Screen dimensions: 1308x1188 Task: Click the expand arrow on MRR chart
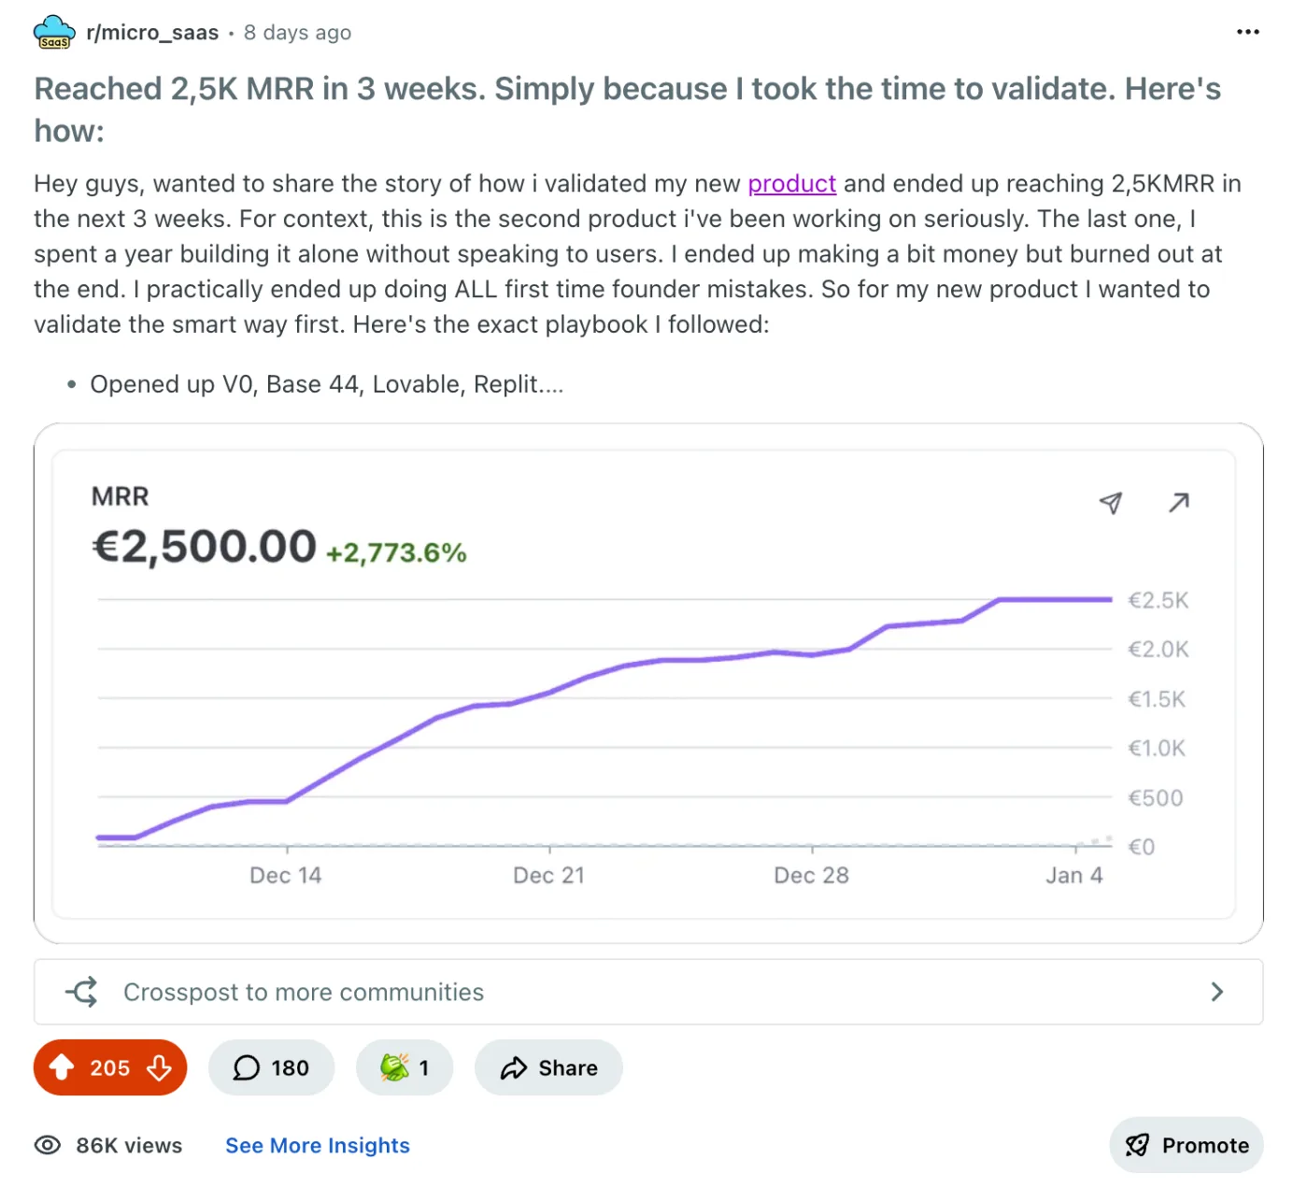pos(1179,503)
